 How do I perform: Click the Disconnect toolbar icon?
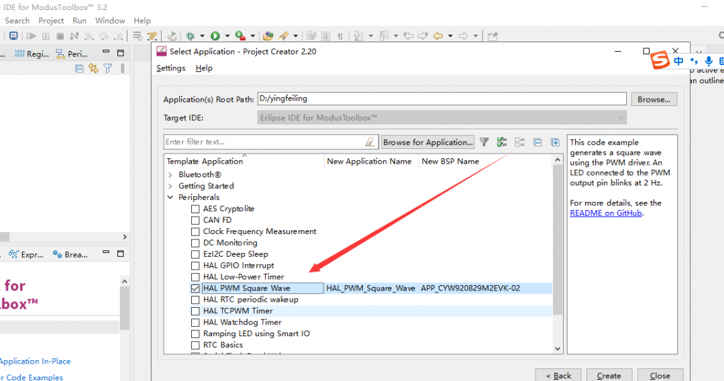click(74, 36)
